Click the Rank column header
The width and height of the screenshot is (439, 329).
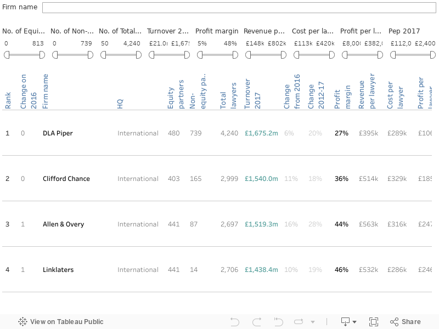pyautogui.click(x=8, y=100)
